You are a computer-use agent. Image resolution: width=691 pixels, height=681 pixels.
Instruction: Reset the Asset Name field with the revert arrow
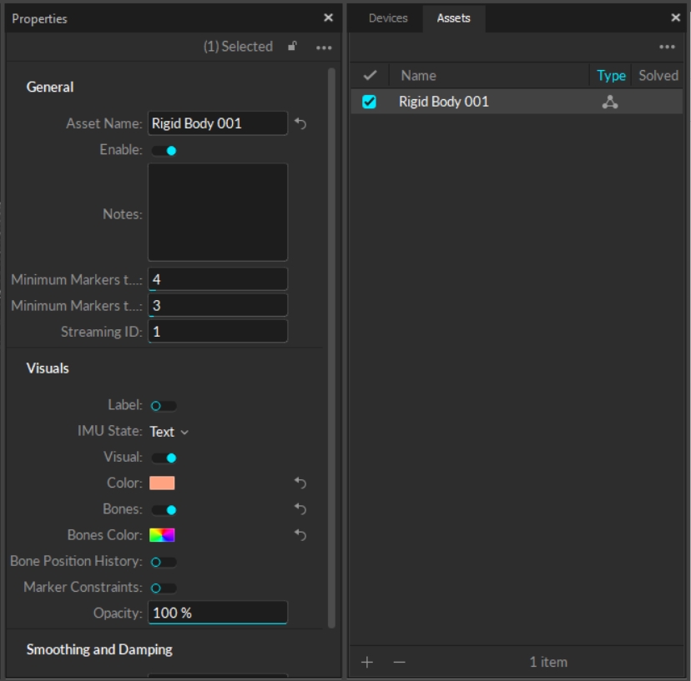(300, 124)
